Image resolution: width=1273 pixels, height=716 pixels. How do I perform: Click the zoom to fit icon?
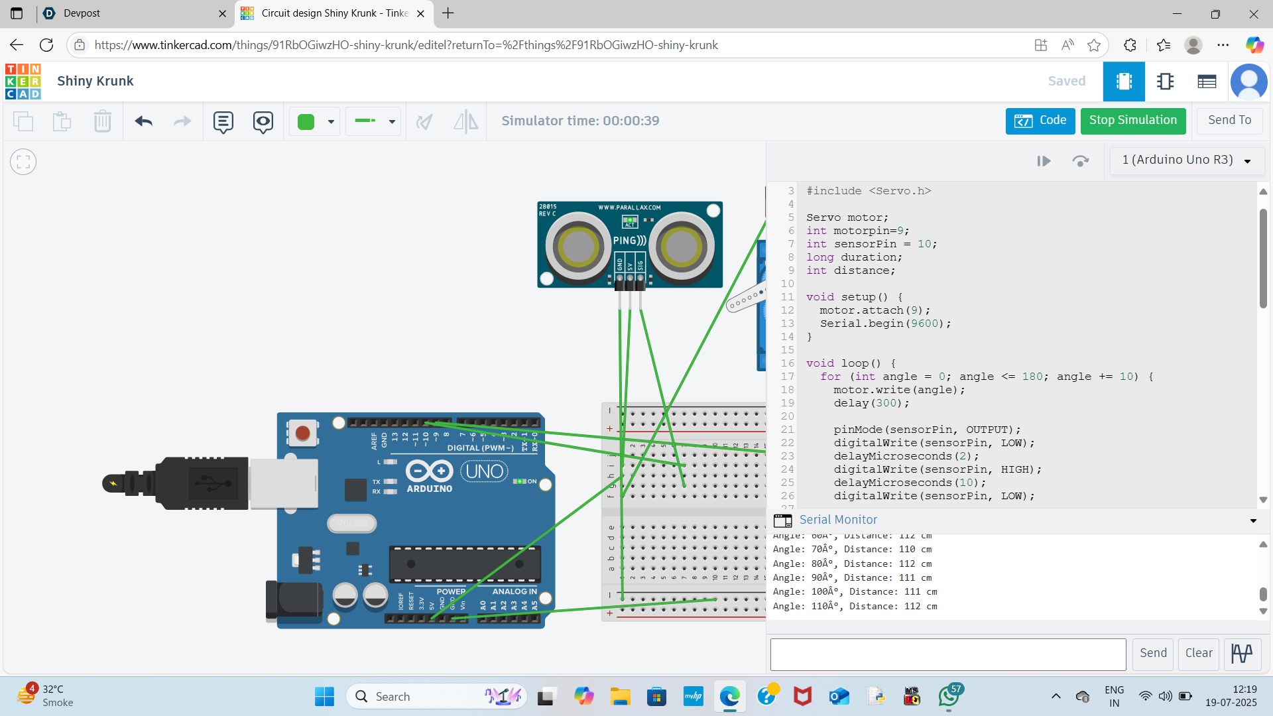23,162
